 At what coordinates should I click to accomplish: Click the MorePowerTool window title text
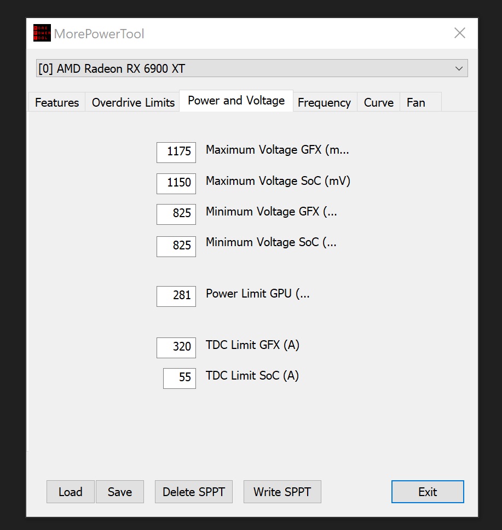(99, 34)
